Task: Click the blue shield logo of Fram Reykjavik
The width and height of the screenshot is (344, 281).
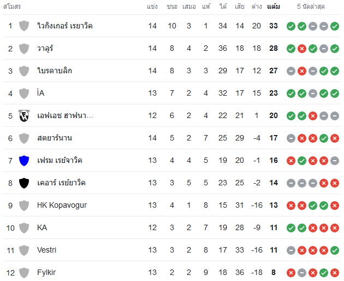Action: 24,161
